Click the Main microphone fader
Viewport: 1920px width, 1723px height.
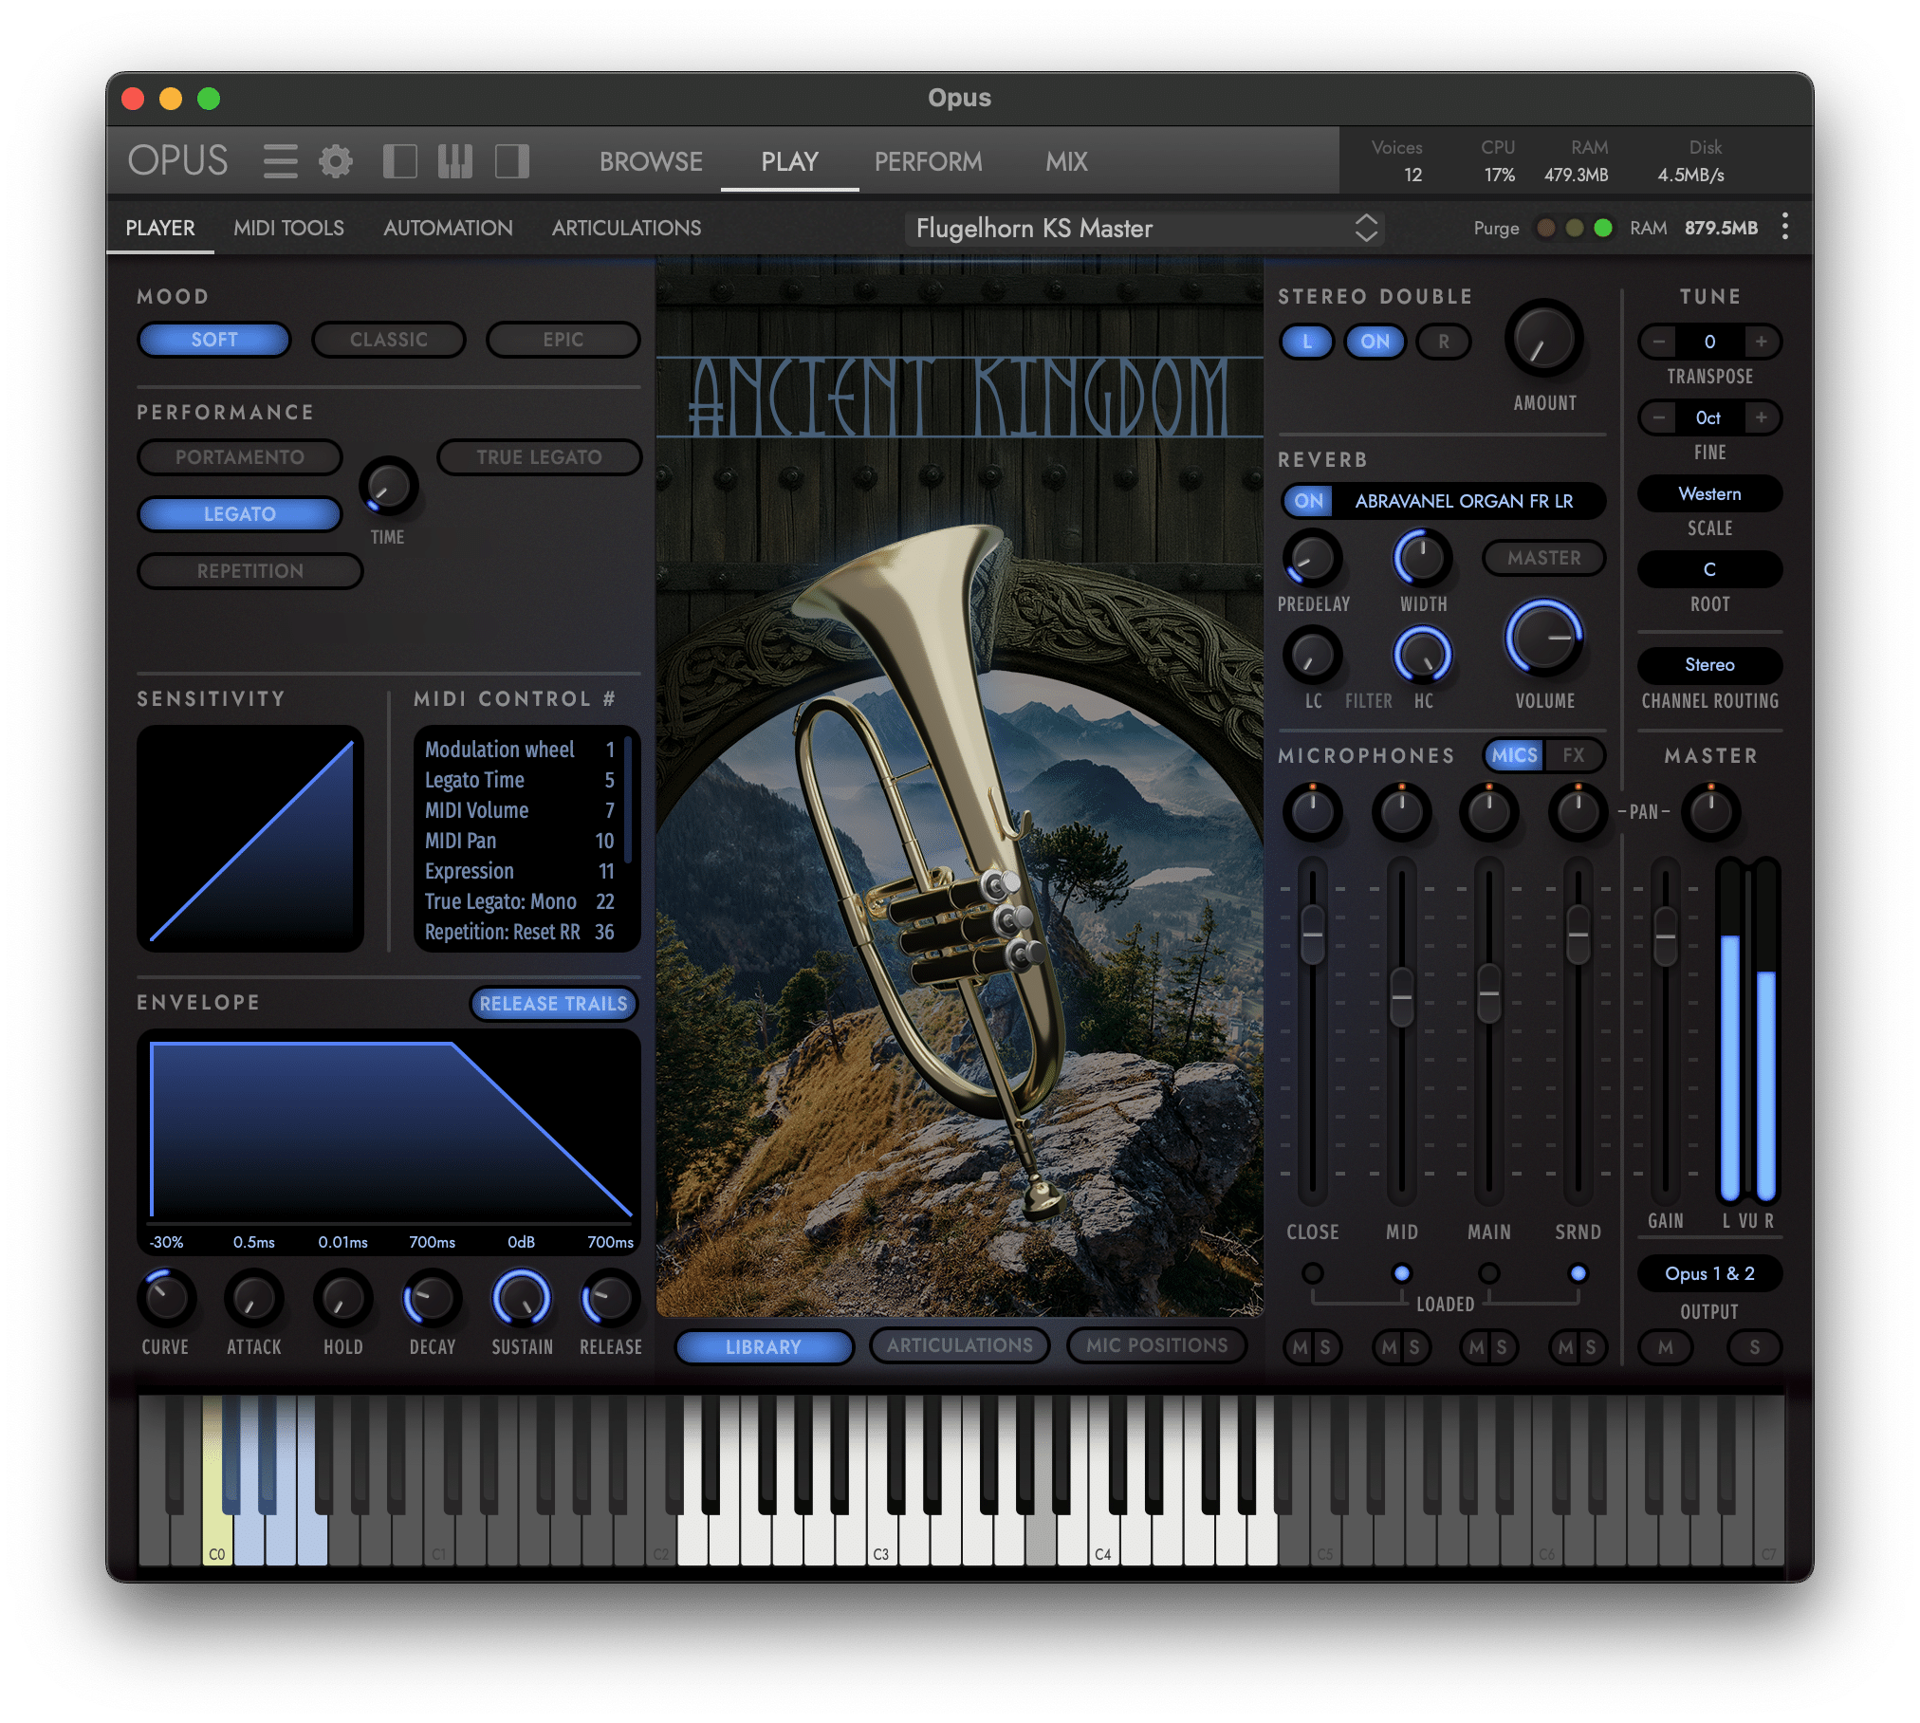tap(1489, 993)
